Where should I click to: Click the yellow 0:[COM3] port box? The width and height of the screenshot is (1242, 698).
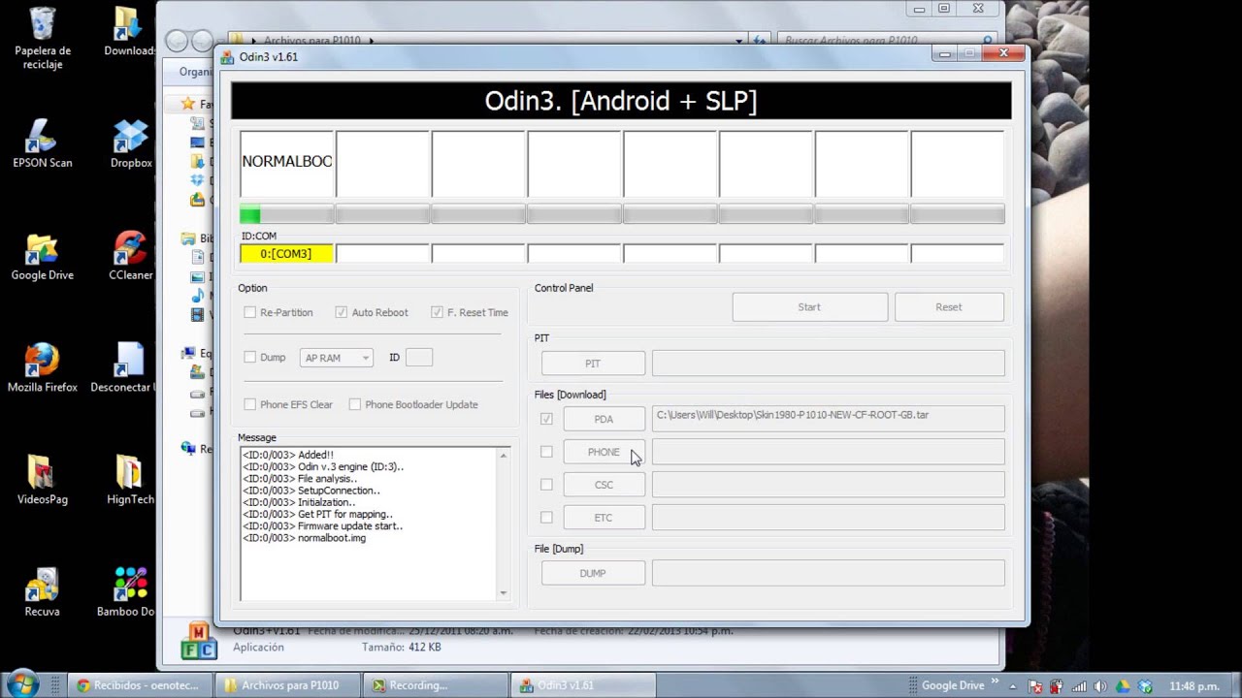coord(286,254)
